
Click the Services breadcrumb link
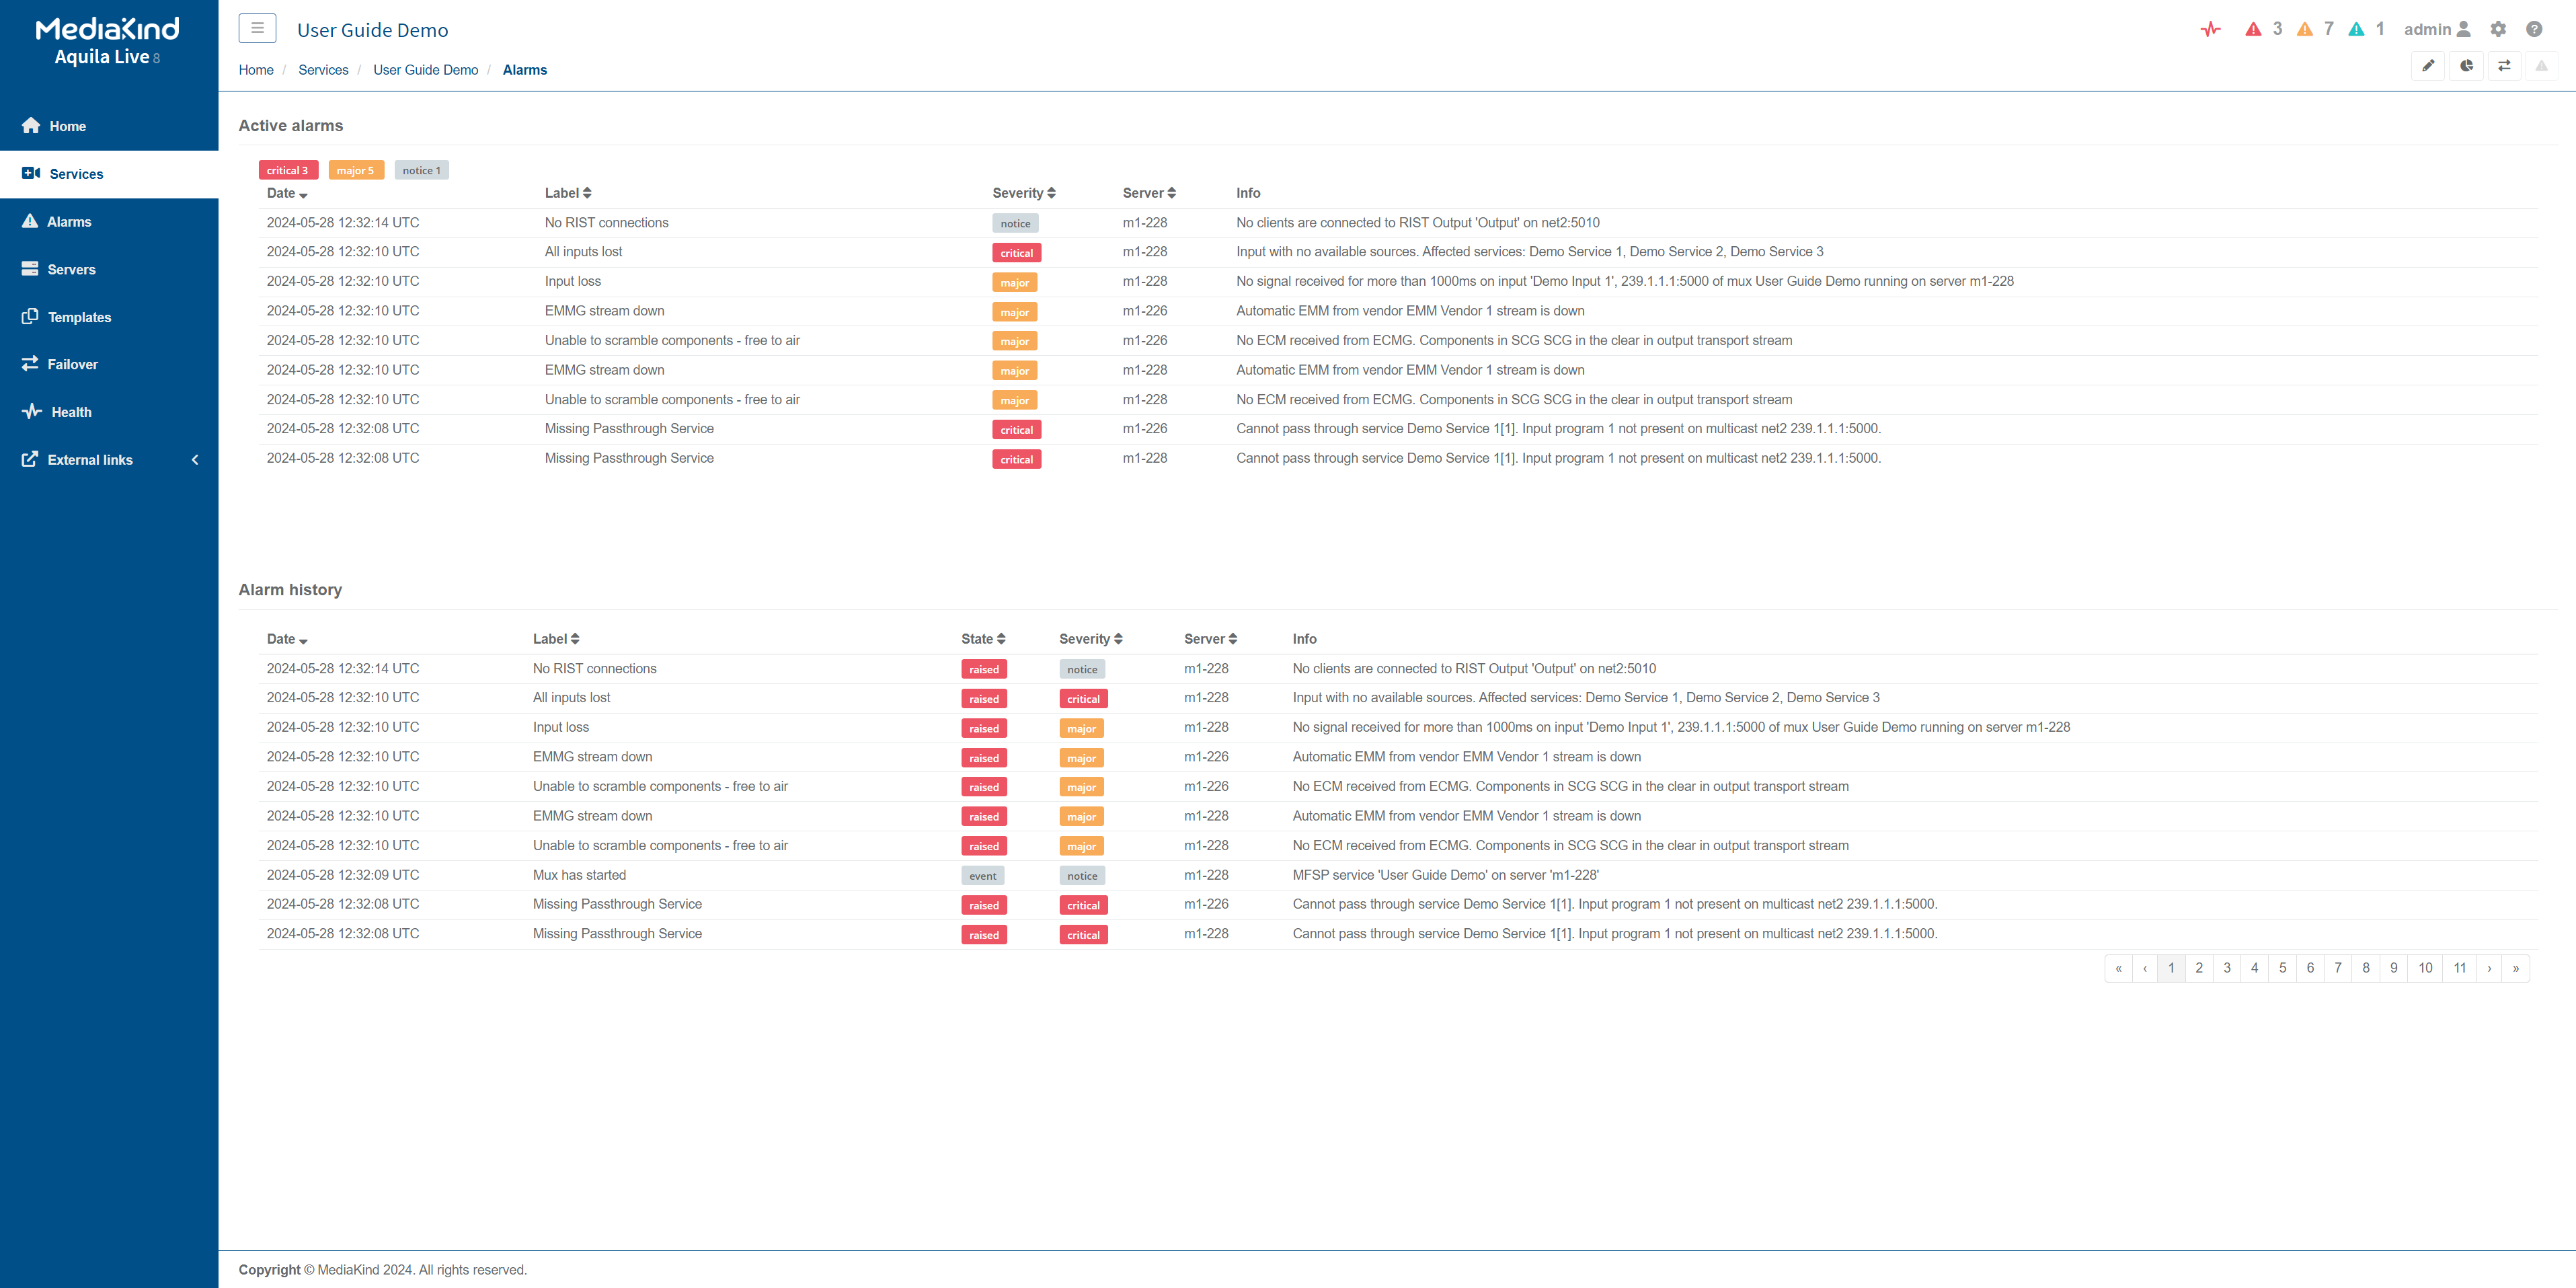(323, 70)
